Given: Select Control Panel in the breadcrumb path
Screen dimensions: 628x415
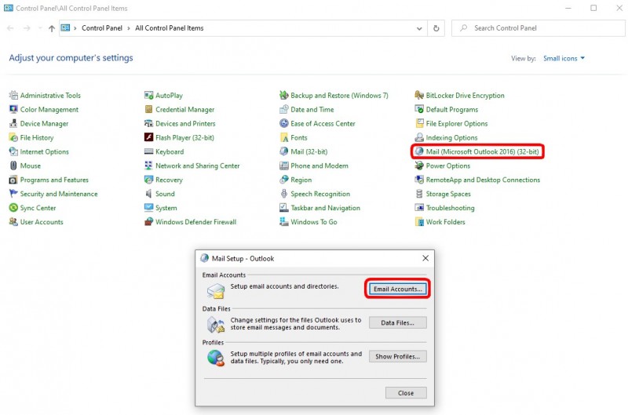Looking at the screenshot, I should (x=101, y=28).
